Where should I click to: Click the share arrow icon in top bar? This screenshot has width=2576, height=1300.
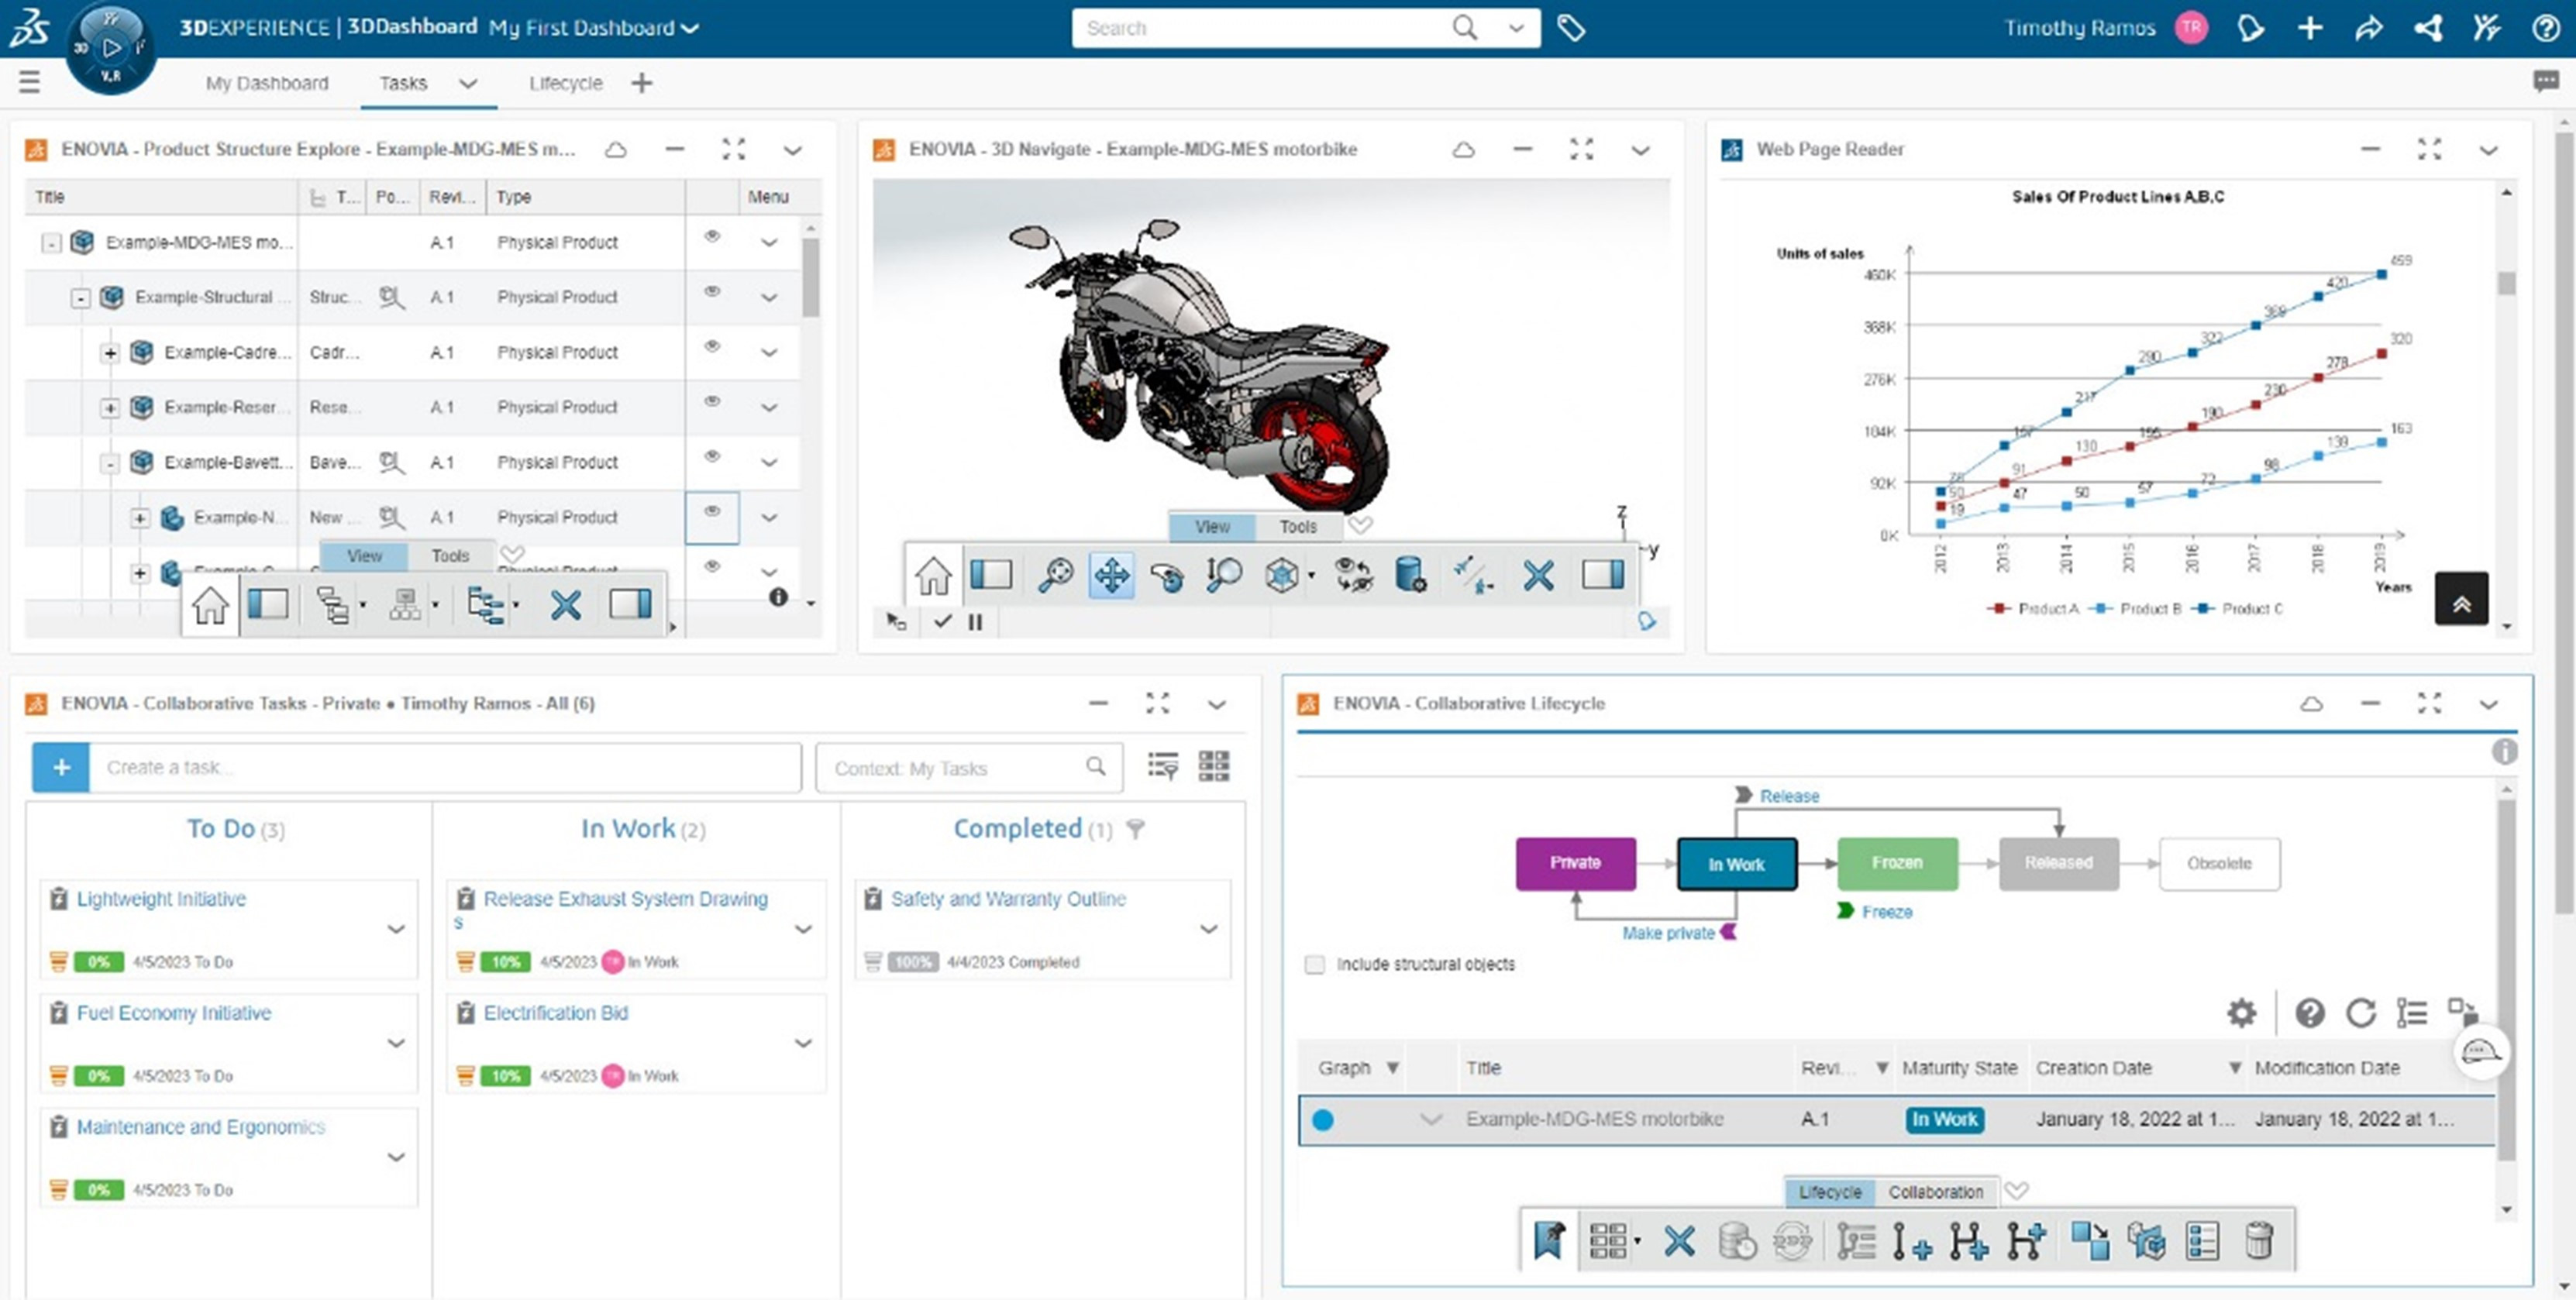[x=2368, y=28]
